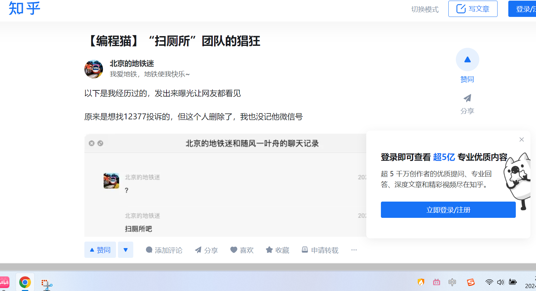Screen dimensions: 536x291
Task: Click the 收藏 star favorite button
Action: coord(278,250)
